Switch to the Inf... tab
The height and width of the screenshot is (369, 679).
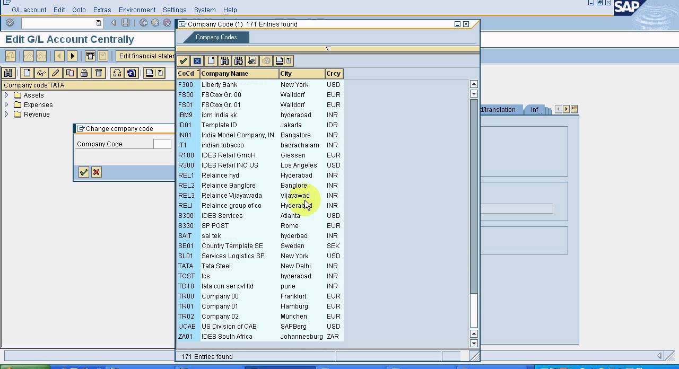[536, 110]
